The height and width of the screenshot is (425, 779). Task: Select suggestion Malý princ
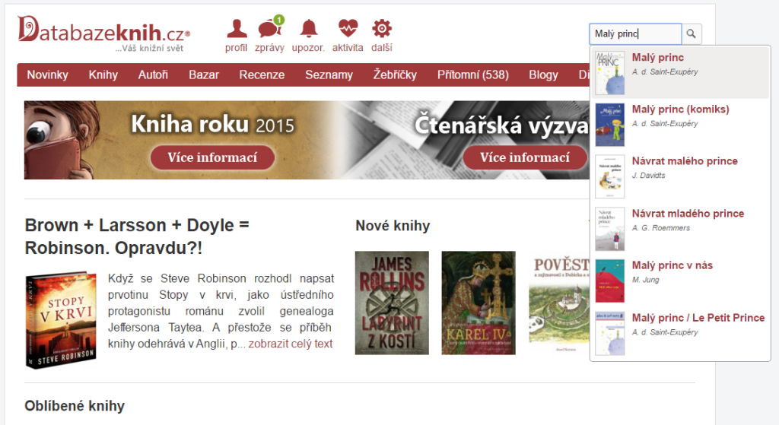tap(679, 72)
